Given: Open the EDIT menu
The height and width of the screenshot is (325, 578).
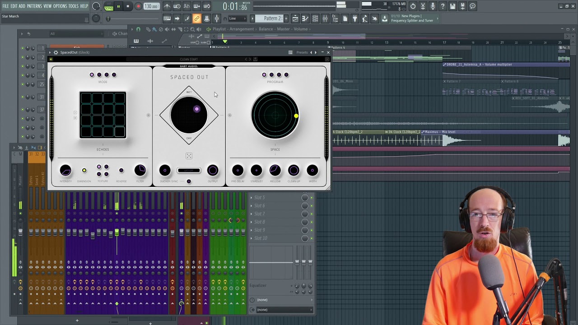Looking at the screenshot, I should [x=14, y=6].
